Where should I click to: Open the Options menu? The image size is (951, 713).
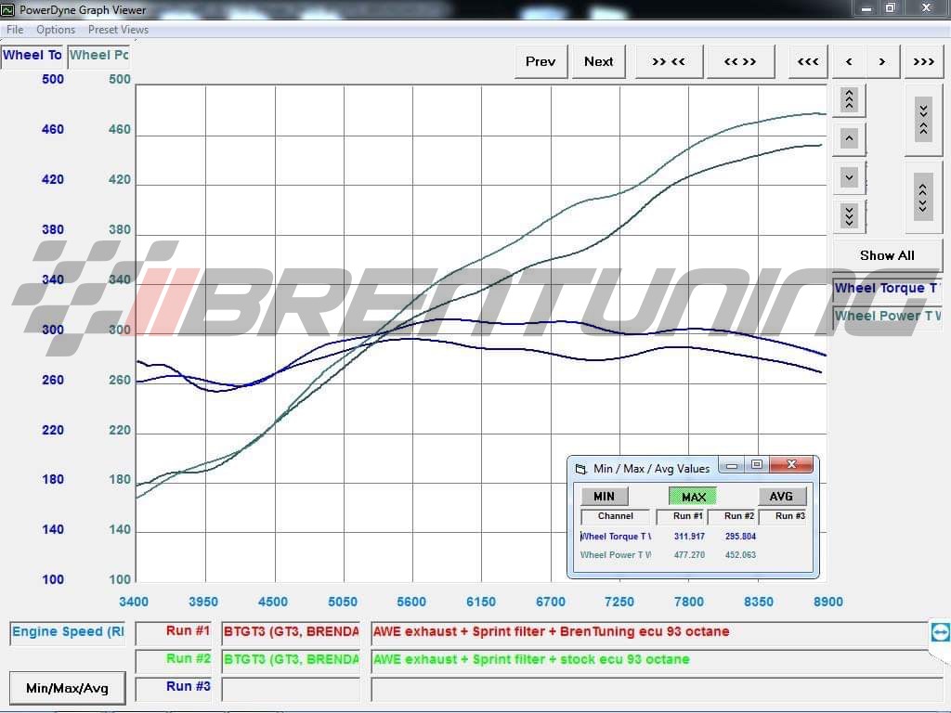[56, 30]
